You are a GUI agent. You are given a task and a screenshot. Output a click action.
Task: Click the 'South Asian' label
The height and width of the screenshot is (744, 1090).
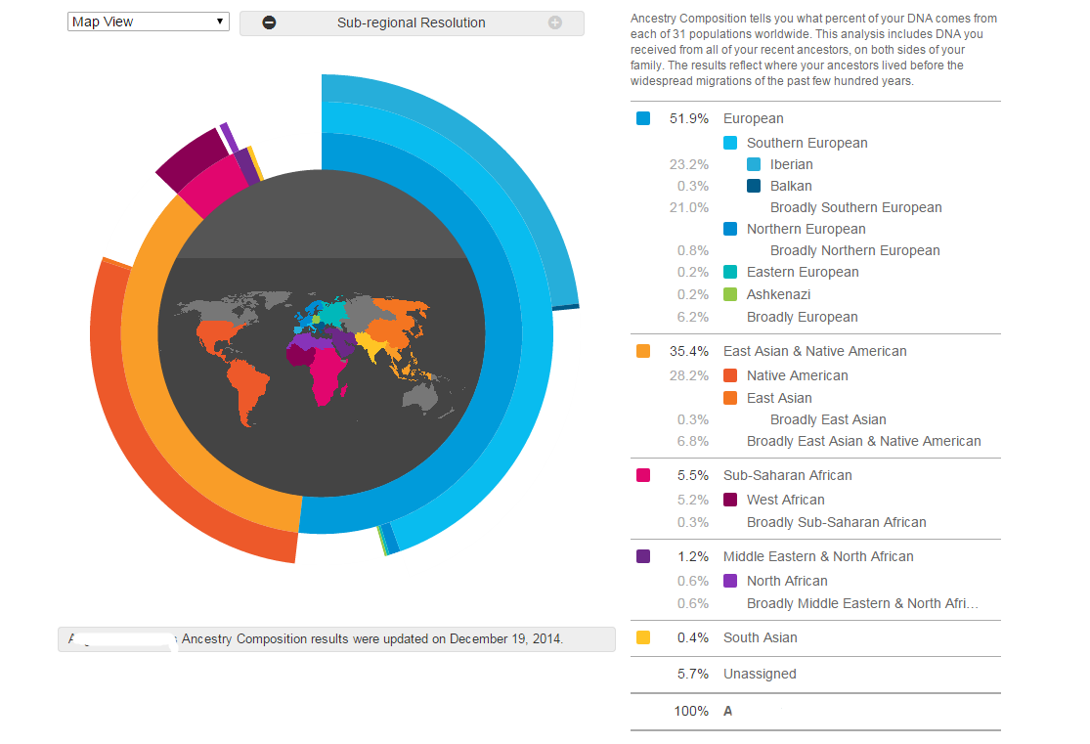(x=761, y=637)
